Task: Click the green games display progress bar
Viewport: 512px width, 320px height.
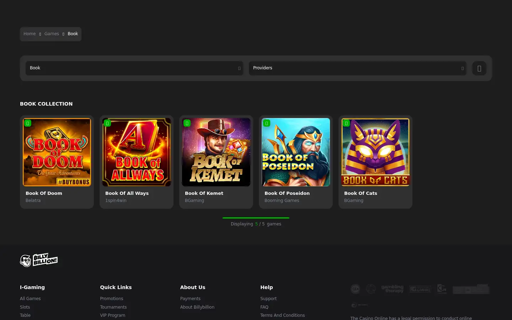Action: pos(256,218)
